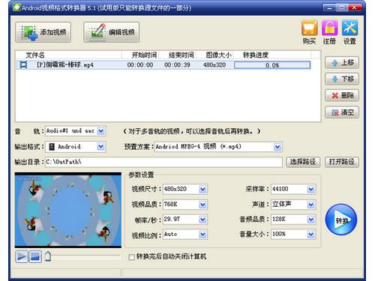
Task: Open the 注册 register lock icon
Action: tap(329, 32)
